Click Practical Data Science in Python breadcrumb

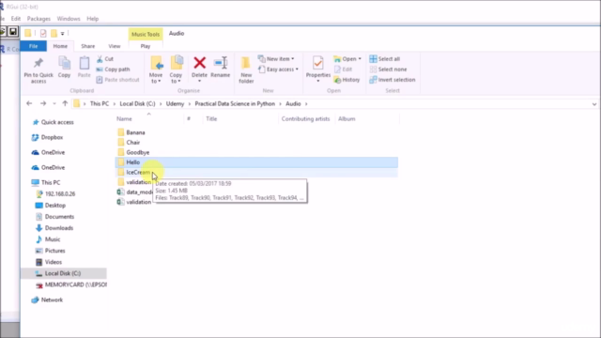235,104
